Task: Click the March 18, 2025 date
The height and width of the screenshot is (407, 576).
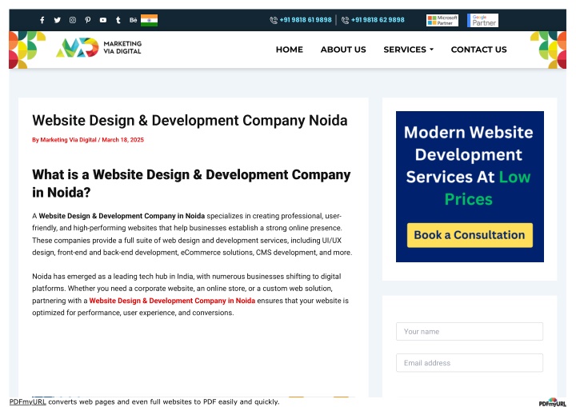Action: click(x=122, y=140)
